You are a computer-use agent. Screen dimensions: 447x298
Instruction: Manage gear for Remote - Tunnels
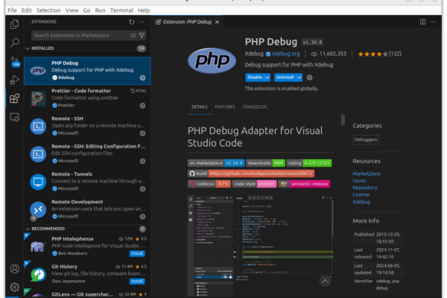click(x=142, y=188)
